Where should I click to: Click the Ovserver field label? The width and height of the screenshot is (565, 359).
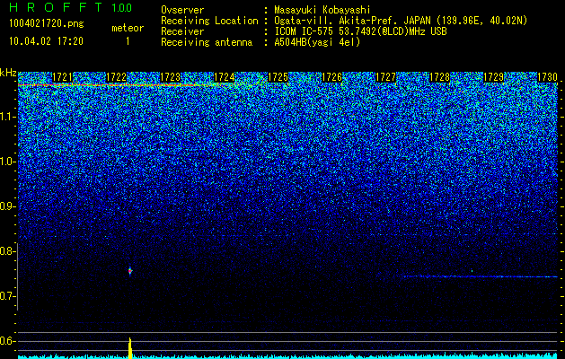(x=182, y=10)
